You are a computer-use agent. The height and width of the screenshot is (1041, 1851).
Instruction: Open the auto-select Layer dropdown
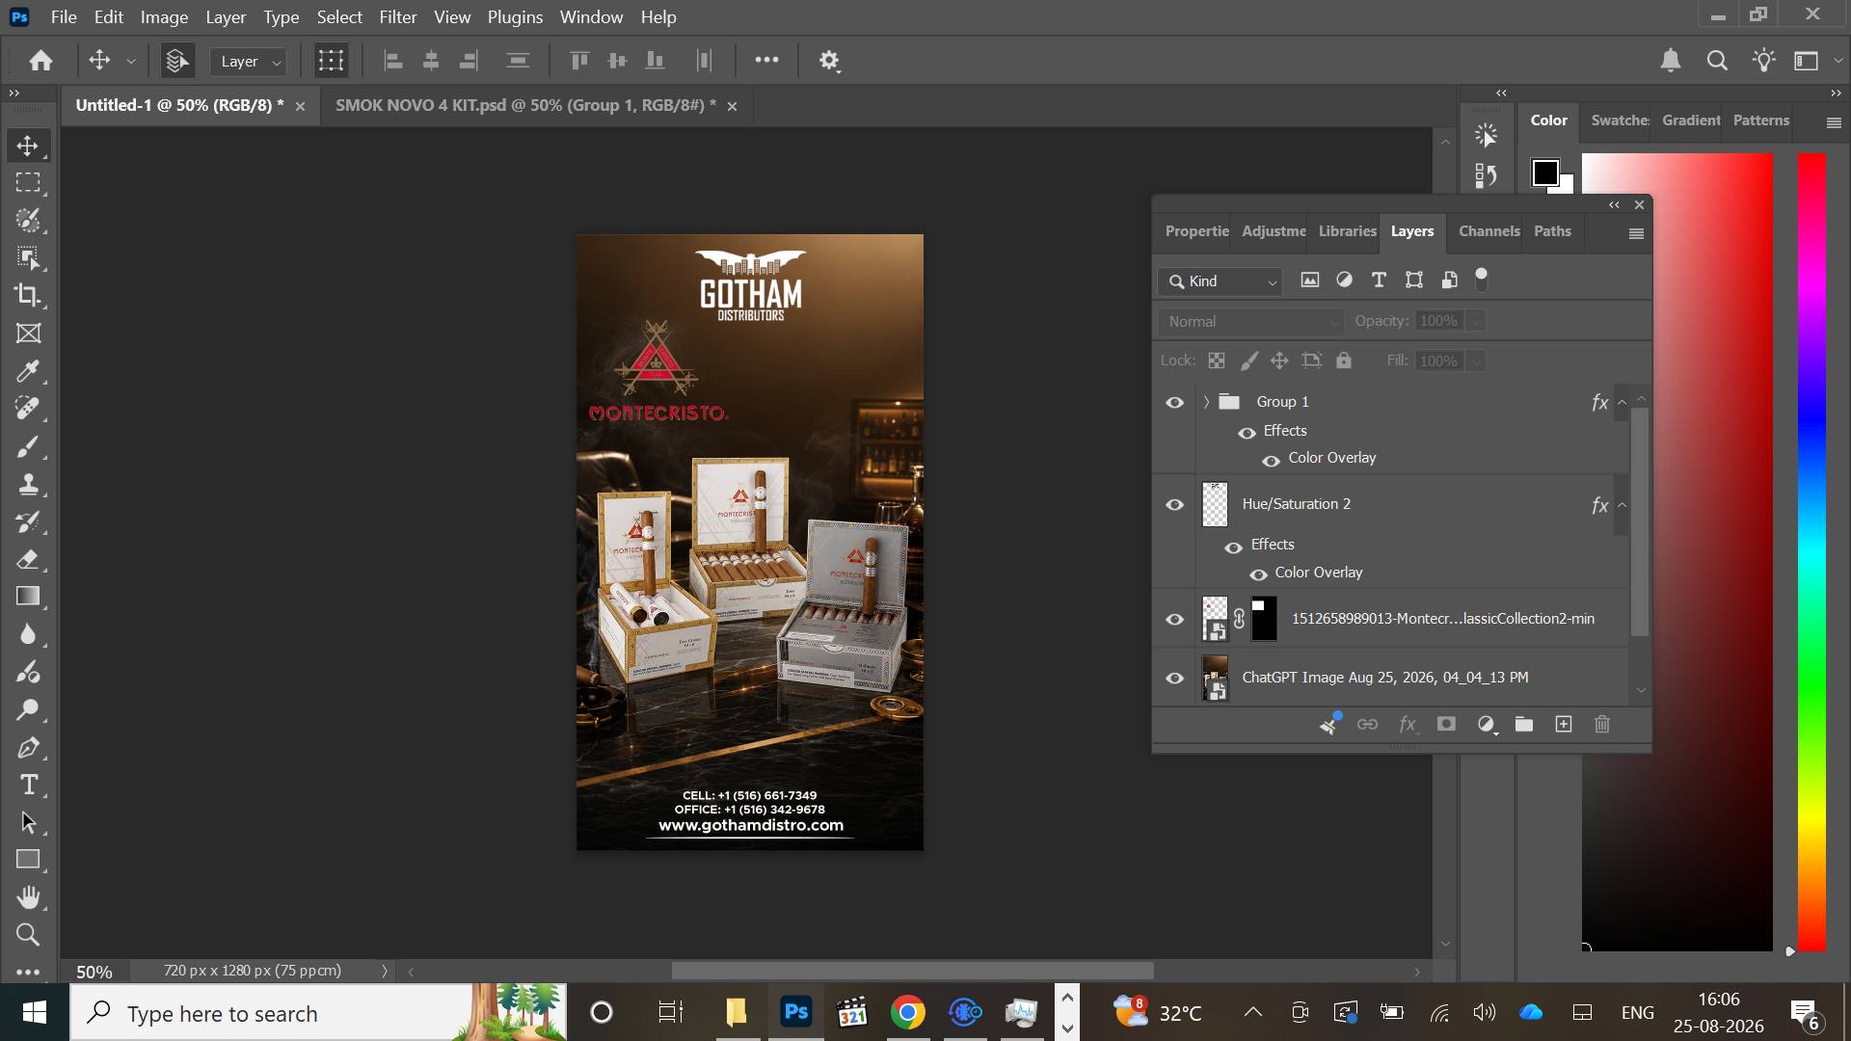(249, 62)
